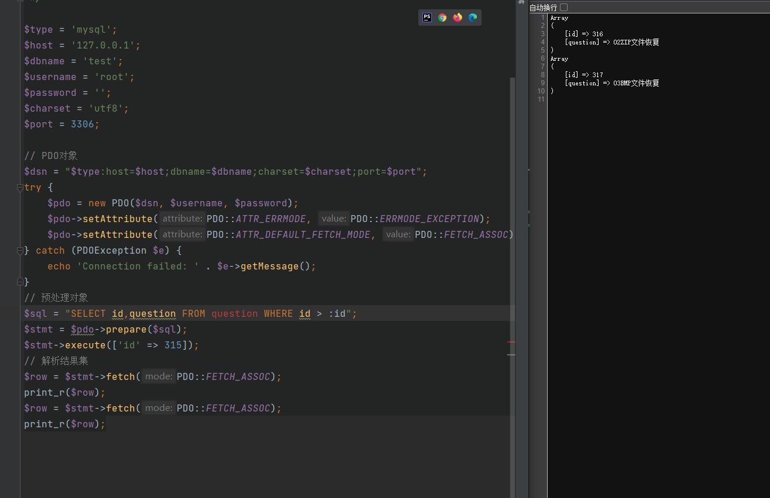The image size is (770, 498).
Task: Open the page in Chrome browser icon
Action: click(x=442, y=18)
